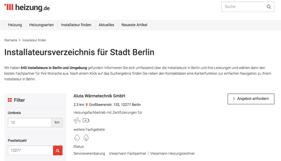The height and width of the screenshot is (161, 281).
Task: Click the km unit label
Action: tap(57, 123)
